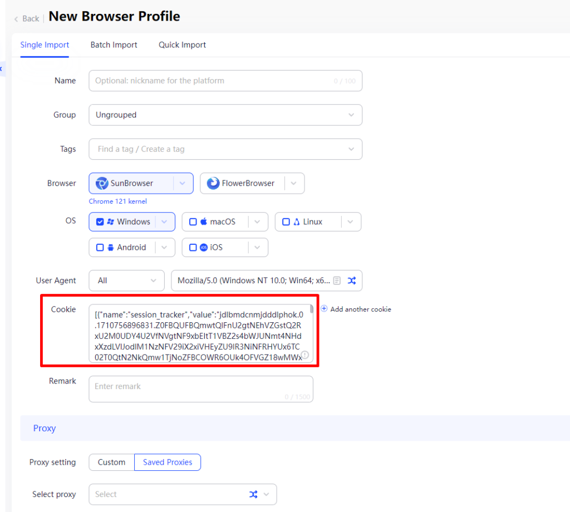Click the FlowerBrowser logo icon
This screenshot has height=512, width=570.
pyautogui.click(x=213, y=183)
